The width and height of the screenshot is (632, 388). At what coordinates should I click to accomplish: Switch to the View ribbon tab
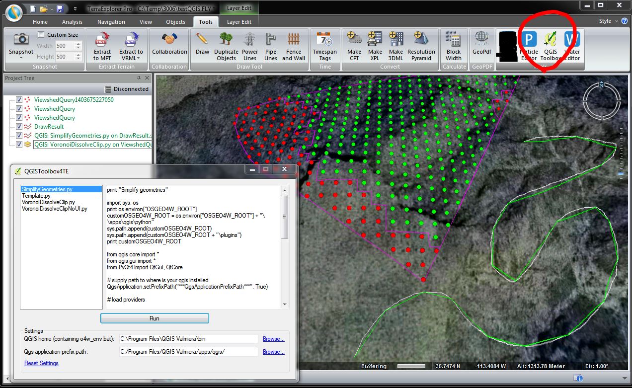146,22
